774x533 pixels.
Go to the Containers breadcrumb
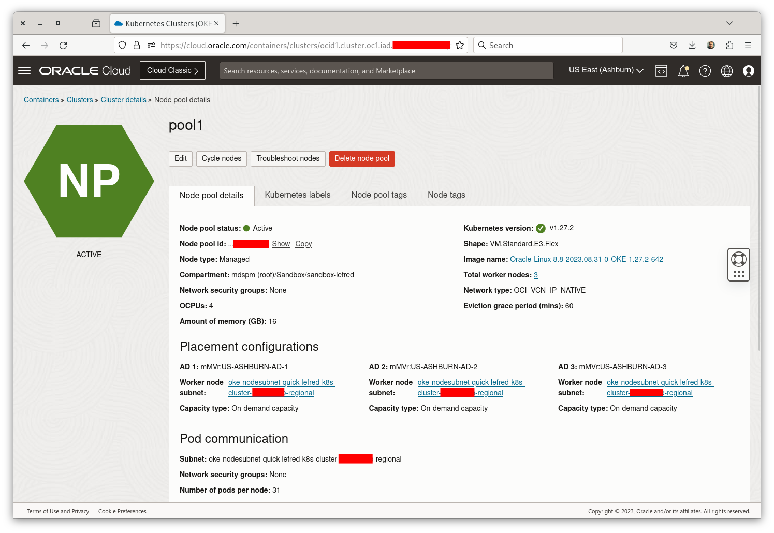tap(41, 100)
